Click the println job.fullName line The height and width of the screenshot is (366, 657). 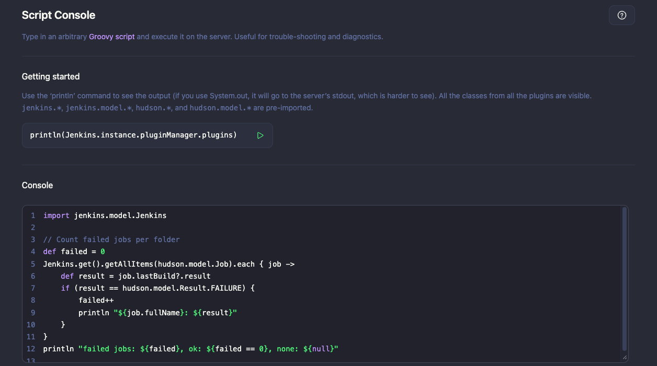tap(158, 312)
